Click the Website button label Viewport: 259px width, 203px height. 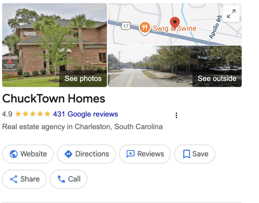click(34, 154)
